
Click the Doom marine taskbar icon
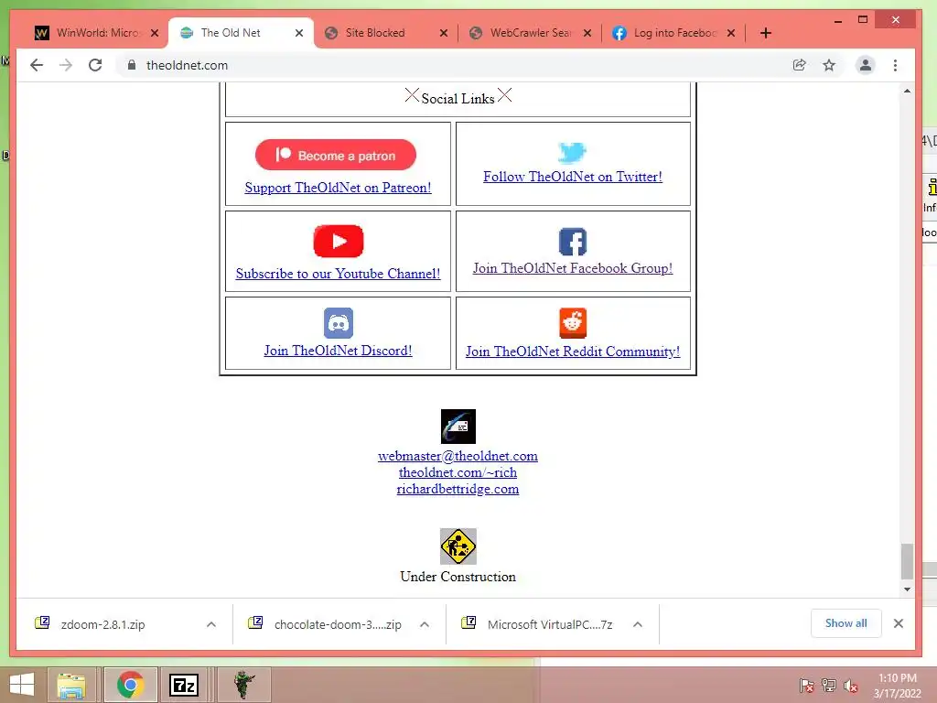tap(243, 685)
